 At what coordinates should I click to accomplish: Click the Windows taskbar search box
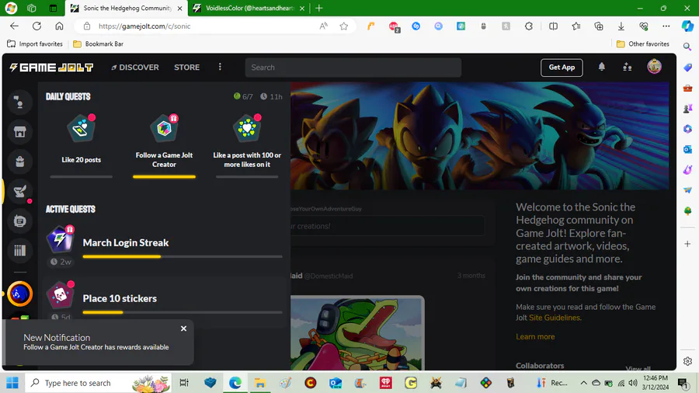[98, 383]
